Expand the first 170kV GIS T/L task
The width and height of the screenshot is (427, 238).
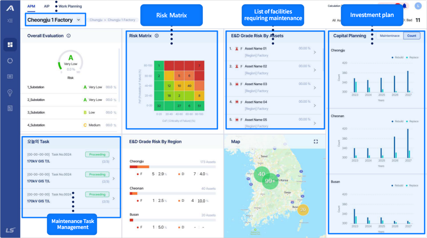114,158
